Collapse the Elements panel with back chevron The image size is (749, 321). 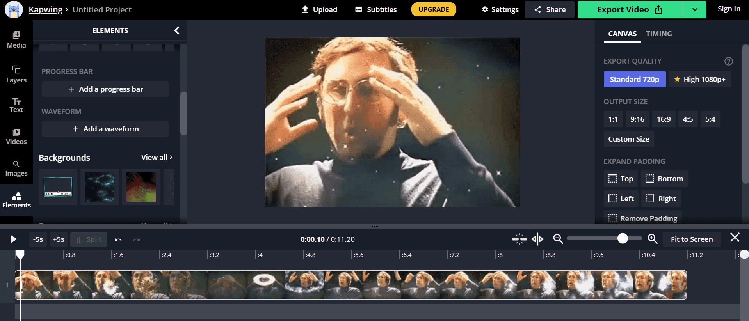(177, 30)
